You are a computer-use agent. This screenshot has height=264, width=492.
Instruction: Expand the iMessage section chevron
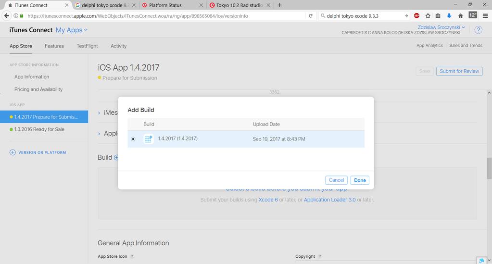(x=99, y=113)
